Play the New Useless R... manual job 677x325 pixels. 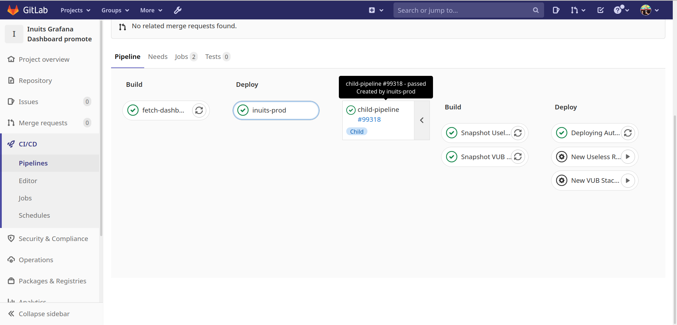[628, 157]
